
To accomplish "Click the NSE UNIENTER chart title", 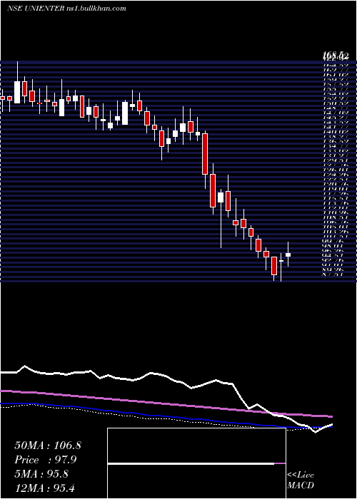I will pyautogui.click(x=66, y=9).
